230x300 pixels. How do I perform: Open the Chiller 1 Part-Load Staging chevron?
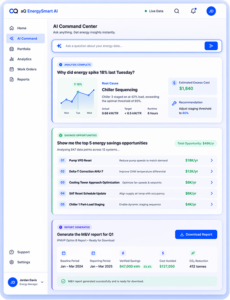pos(212,205)
